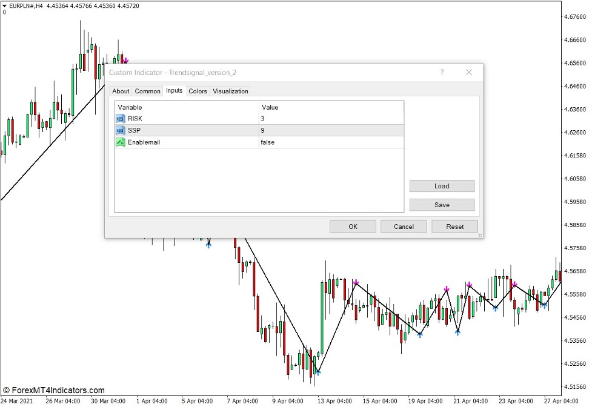Switch to the Colors tab
Image resolution: width=592 pixels, height=407 pixels.
pos(198,91)
